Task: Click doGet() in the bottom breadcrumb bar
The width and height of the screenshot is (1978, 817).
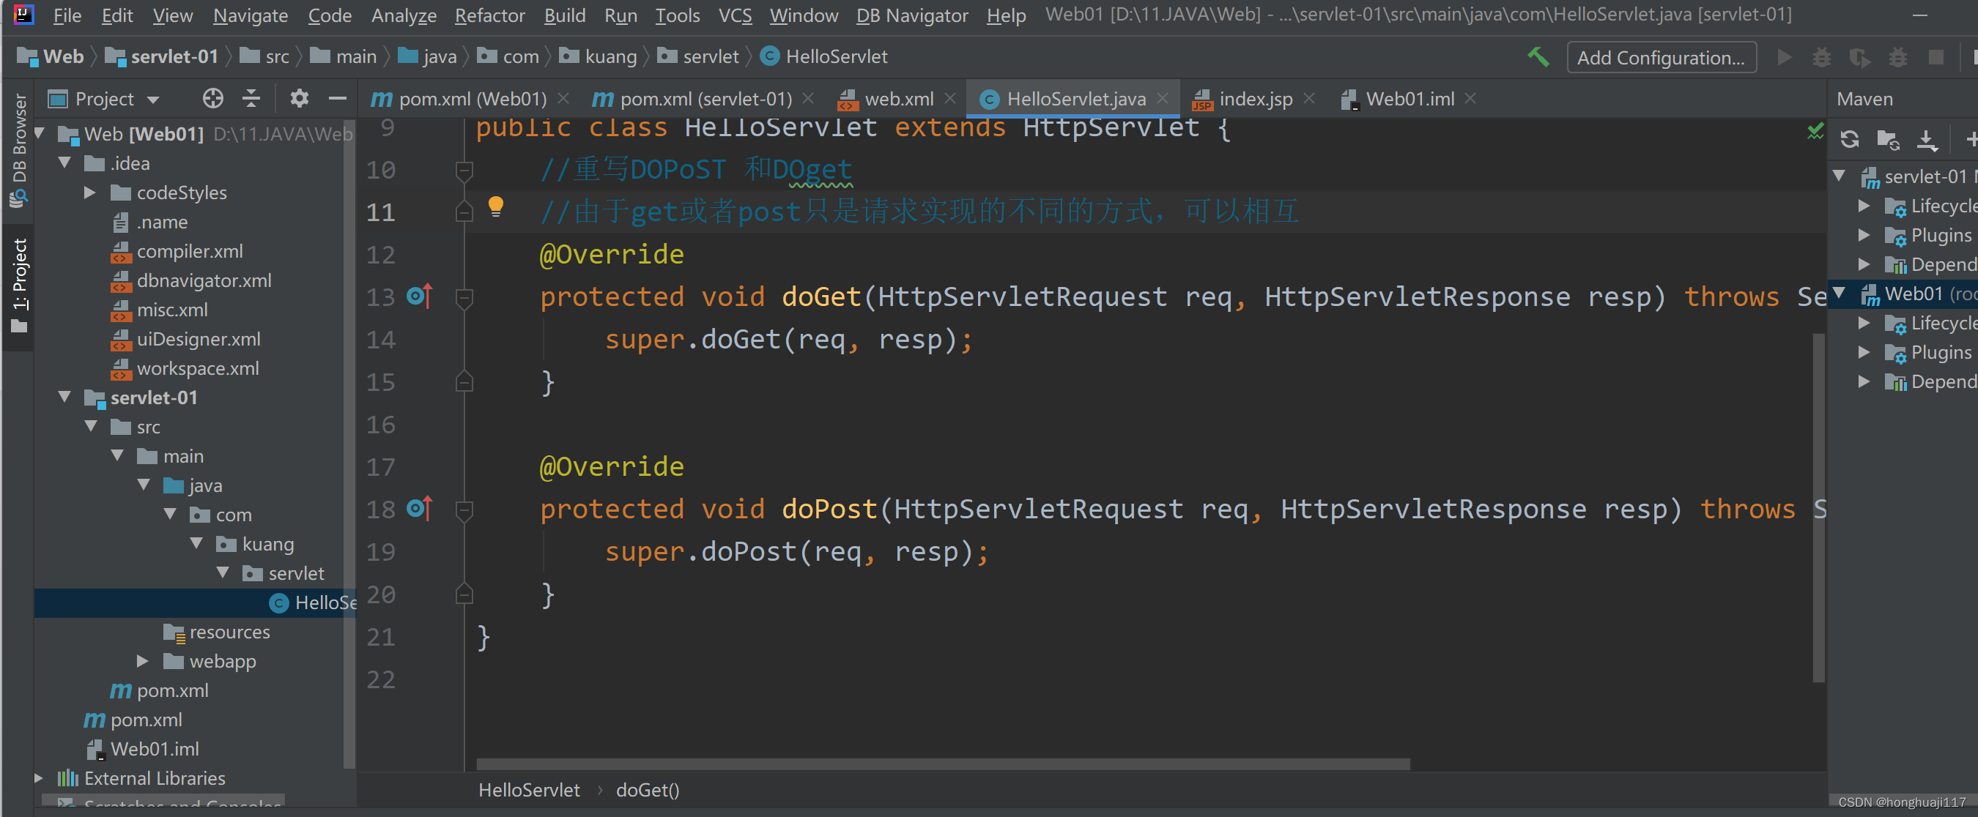Action: coord(648,789)
